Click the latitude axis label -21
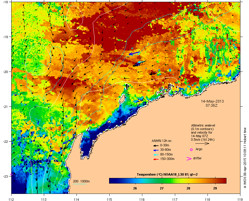The height and width of the screenshot is (201, 249). click(x=5, y=106)
